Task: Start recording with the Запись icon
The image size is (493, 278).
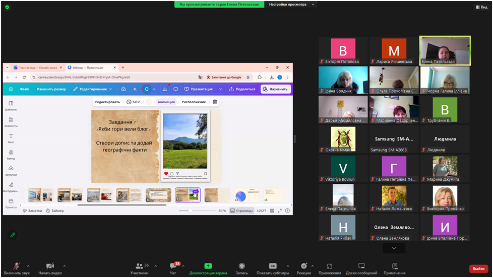Action: pyautogui.click(x=241, y=266)
